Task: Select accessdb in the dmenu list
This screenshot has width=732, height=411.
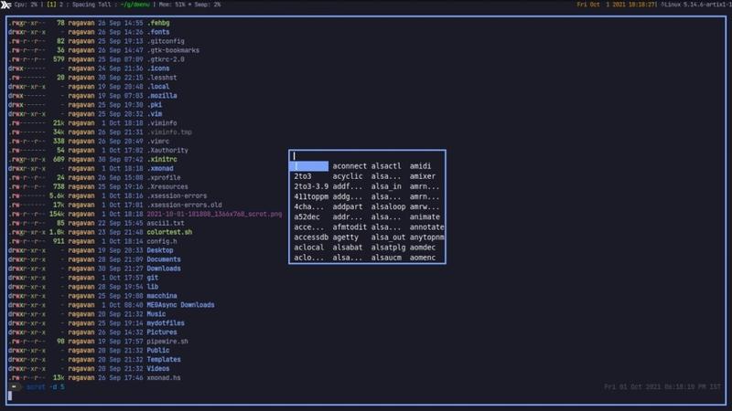Action: point(311,237)
